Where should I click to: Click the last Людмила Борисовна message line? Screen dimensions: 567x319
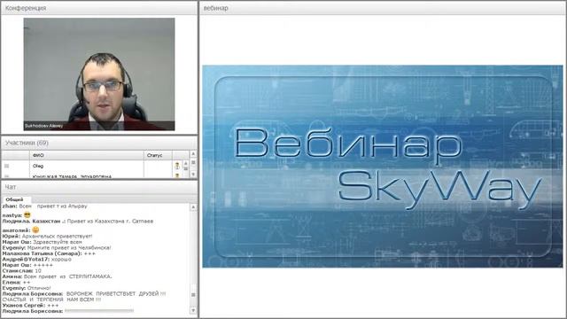click(x=68, y=311)
